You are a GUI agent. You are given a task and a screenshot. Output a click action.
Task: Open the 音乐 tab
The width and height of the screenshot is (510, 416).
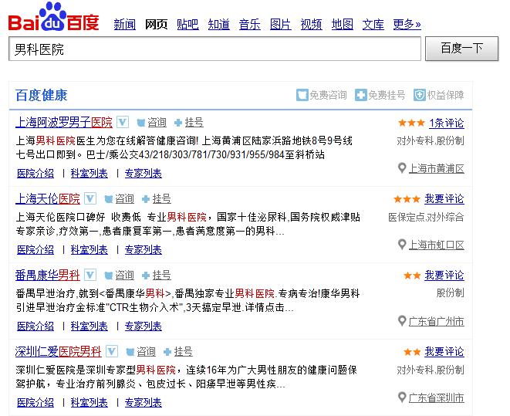(x=249, y=25)
